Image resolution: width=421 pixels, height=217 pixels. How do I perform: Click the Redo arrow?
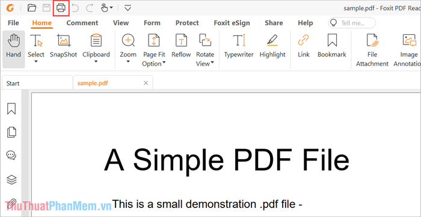click(x=90, y=8)
